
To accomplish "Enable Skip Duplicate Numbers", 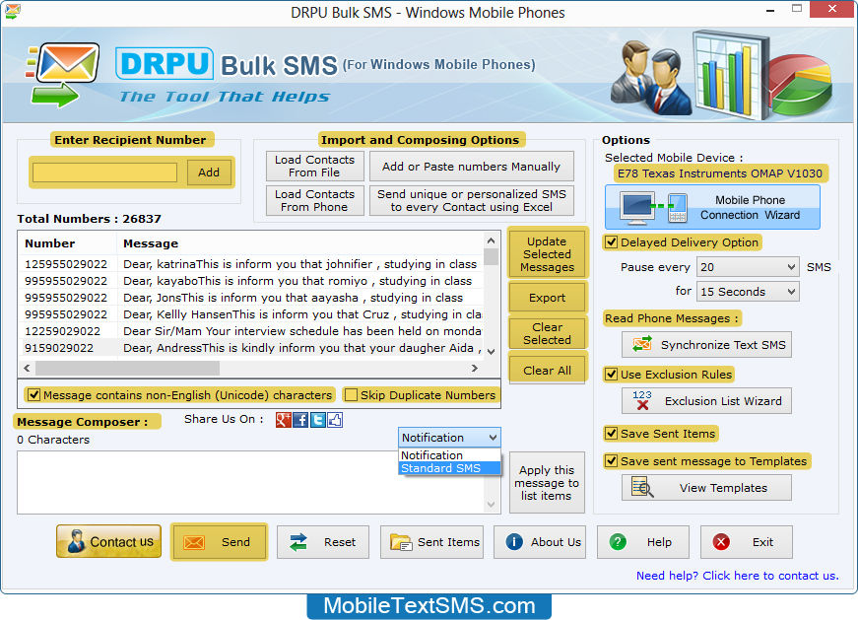I will click(x=352, y=395).
